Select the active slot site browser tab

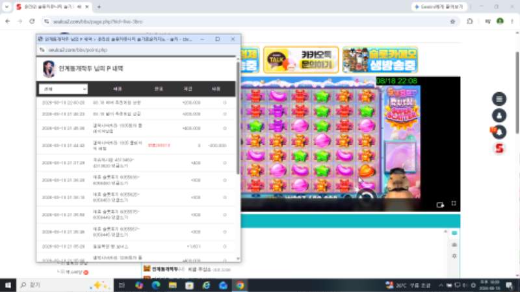53,6
